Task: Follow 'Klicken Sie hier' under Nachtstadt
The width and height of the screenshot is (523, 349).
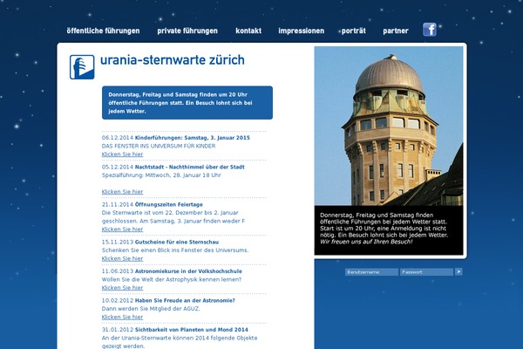Action: click(x=122, y=192)
